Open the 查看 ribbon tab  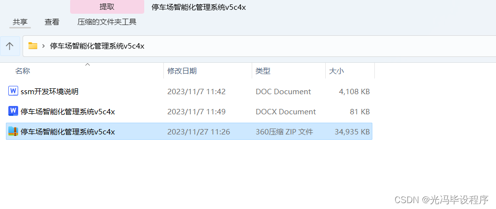pyautogui.click(x=52, y=22)
